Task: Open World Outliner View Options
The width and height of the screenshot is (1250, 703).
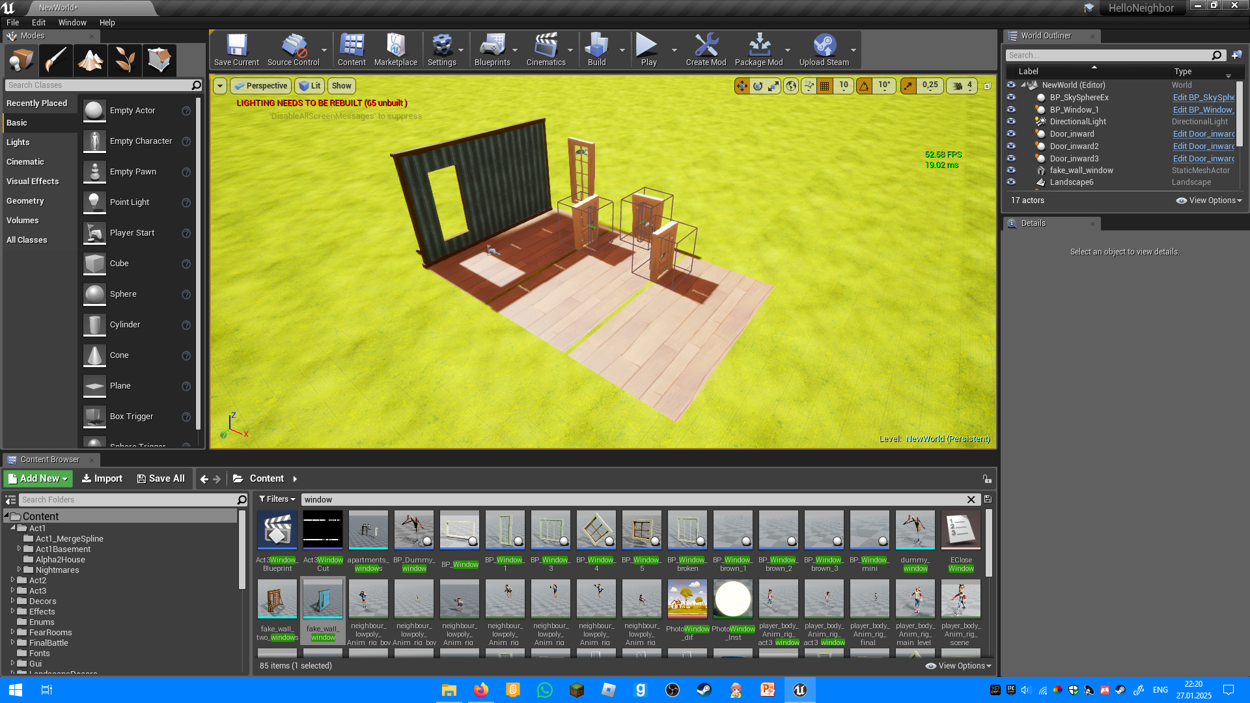Action: point(1209,200)
